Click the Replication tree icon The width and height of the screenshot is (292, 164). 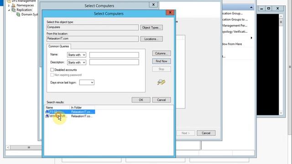tap(14, 10)
